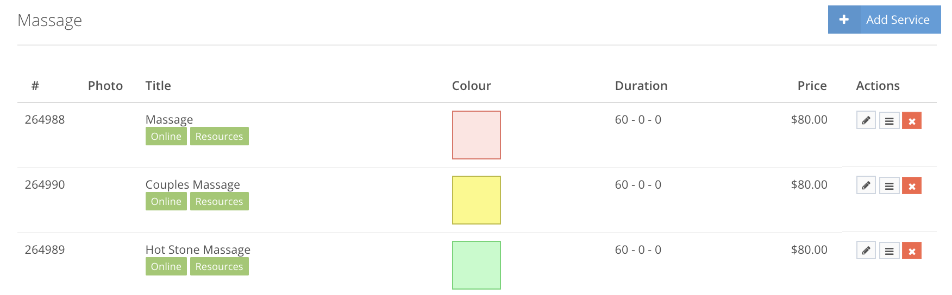Screen dimensions: 952x295
Task: Click the green Hot Stone Massage swatch
Action: (x=476, y=265)
